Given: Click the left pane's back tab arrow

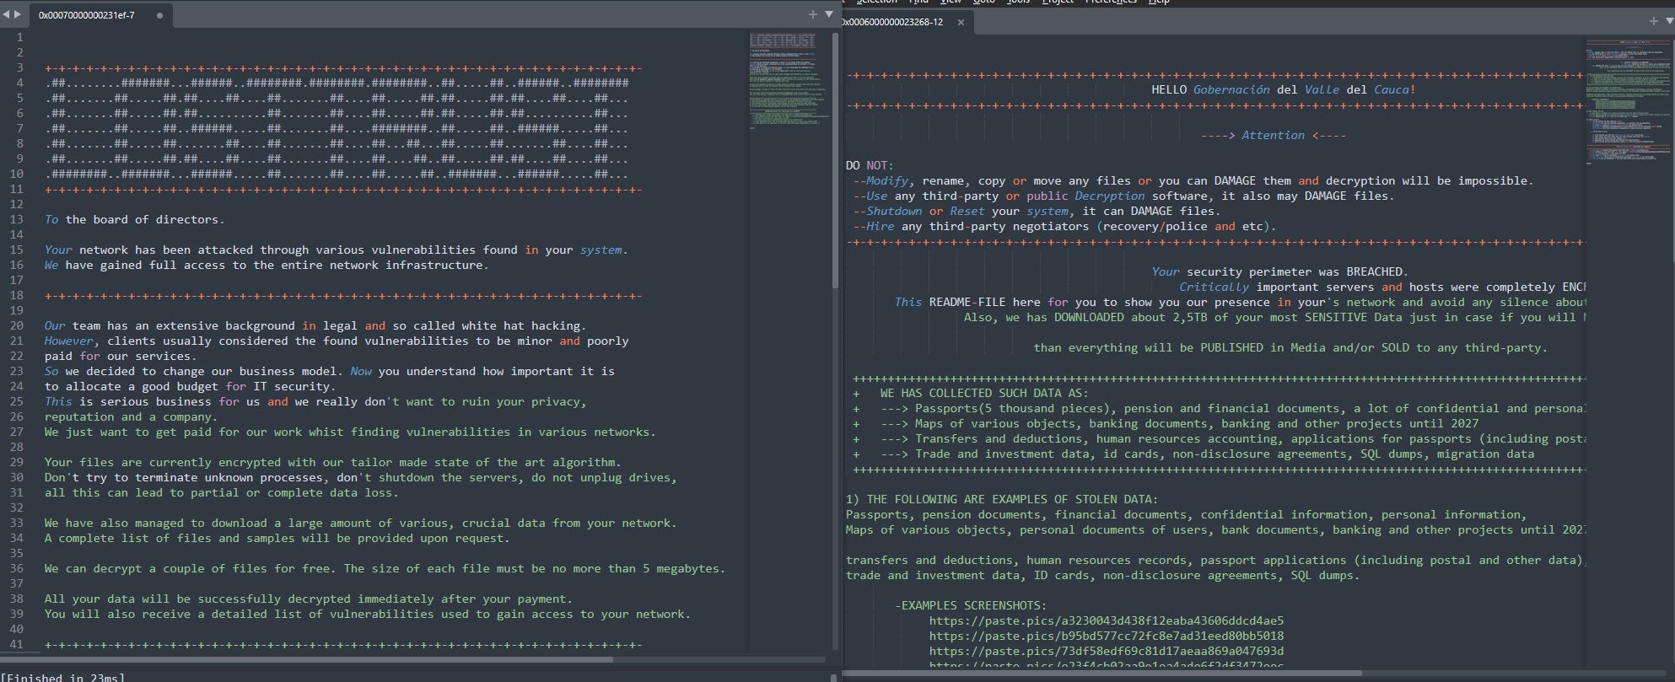Looking at the screenshot, I should pyautogui.click(x=6, y=14).
